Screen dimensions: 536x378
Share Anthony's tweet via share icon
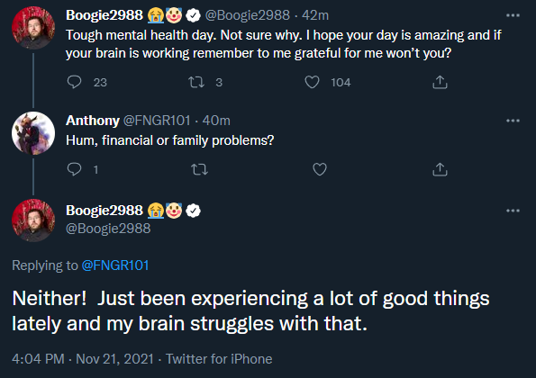coord(440,169)
